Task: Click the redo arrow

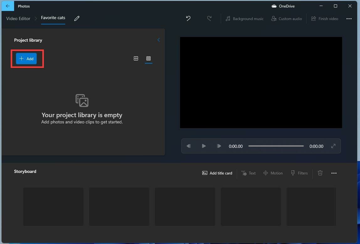Action: [209, 18]
